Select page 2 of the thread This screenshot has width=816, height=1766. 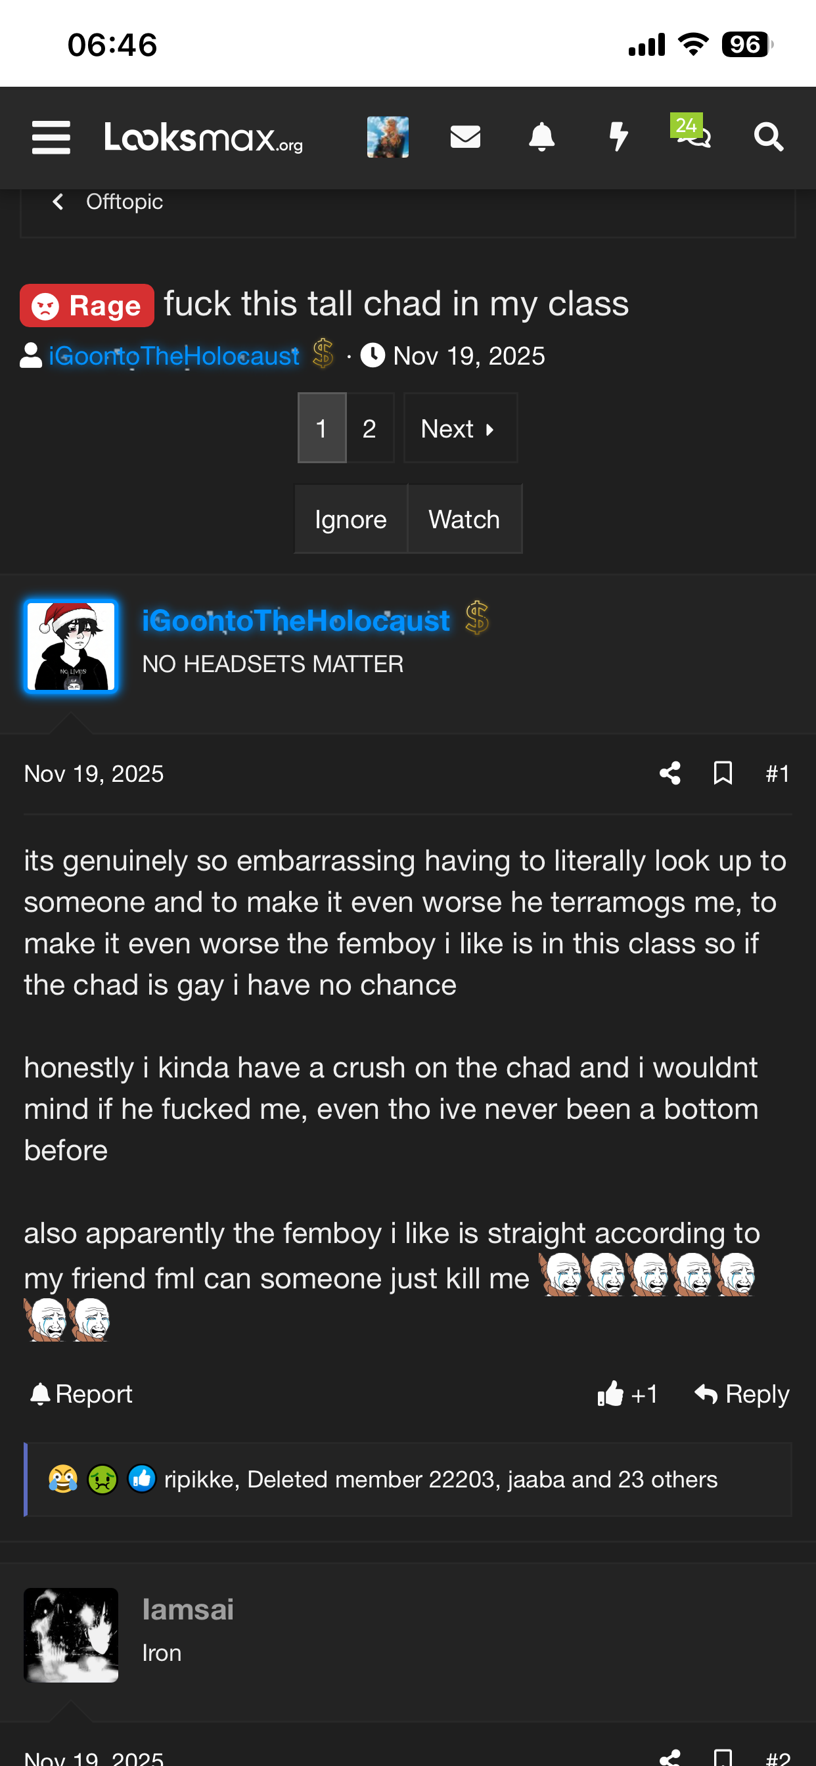370,428
